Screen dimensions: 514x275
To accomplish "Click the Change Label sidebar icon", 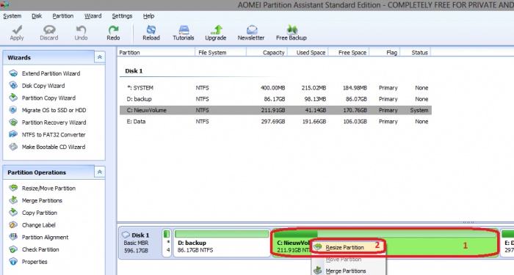I will tap(13, 224).
